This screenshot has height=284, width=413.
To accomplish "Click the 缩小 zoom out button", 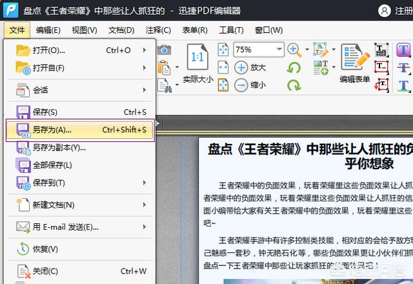I will (250, 85).
